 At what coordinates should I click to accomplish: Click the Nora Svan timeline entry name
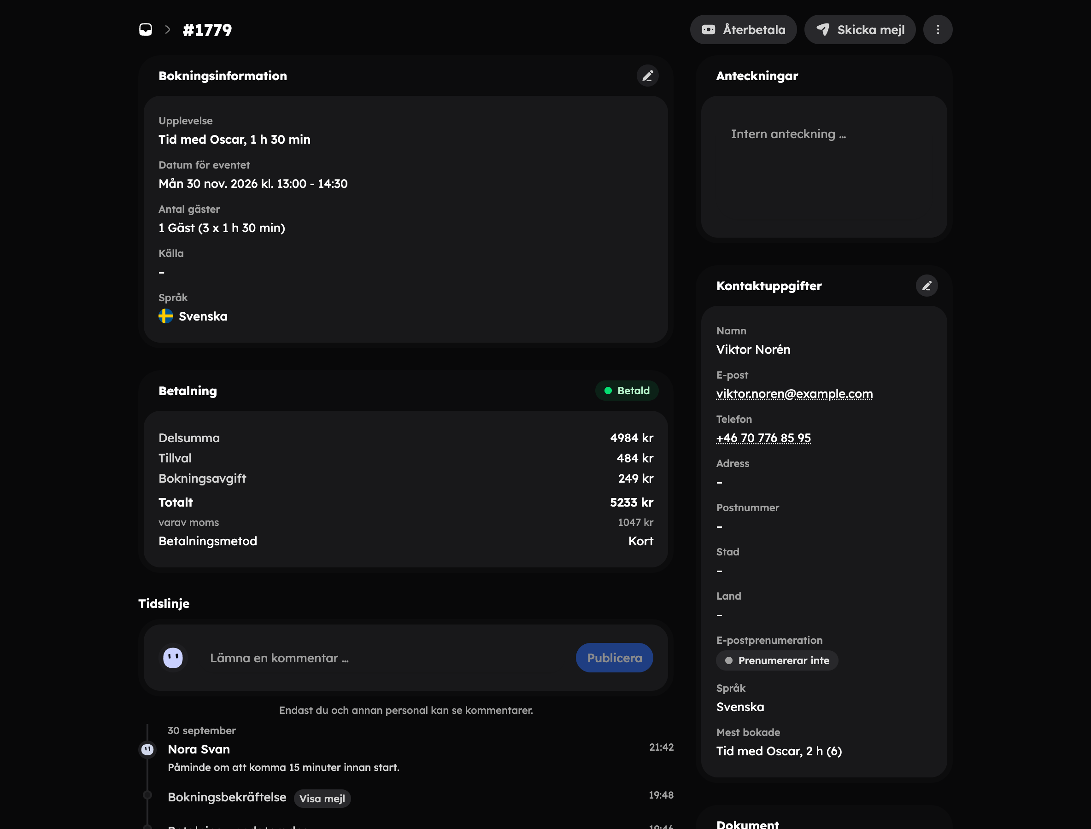click(x=199, y=749)
